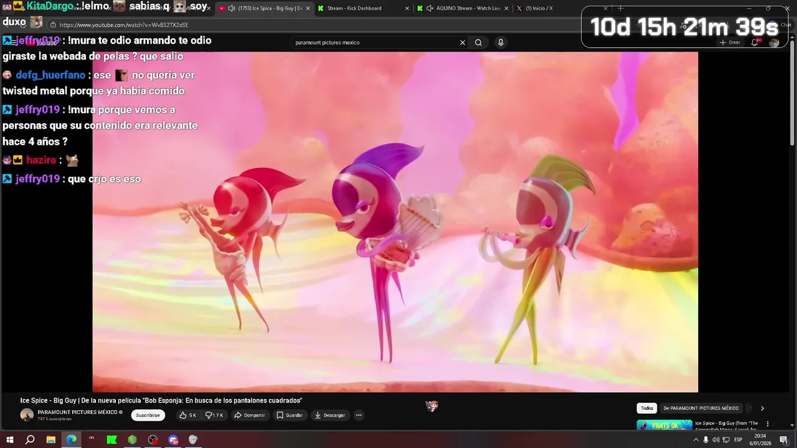Image resolution: width=797 pixels, height=448 pixels.
Task: Dislike the video (1.7 K thumbs down)
Action: coord(214,415)
